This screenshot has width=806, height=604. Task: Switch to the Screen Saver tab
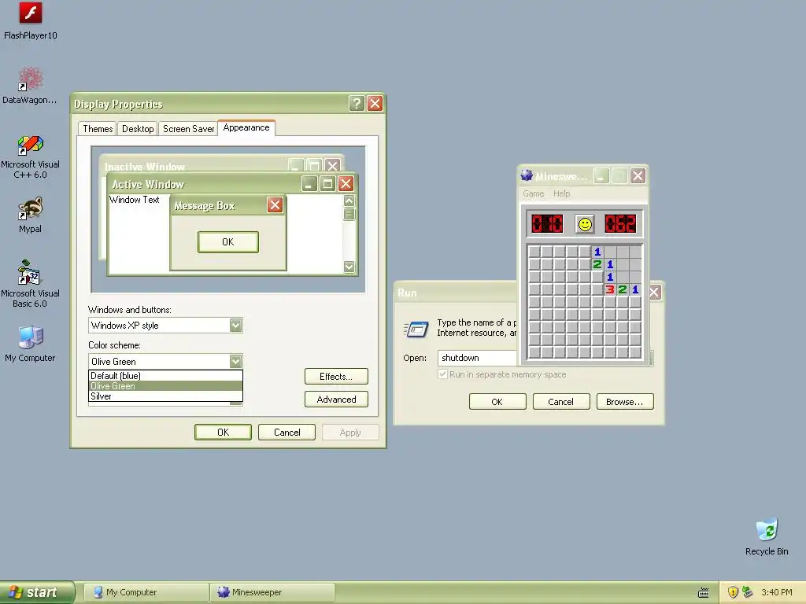point(188,129)
